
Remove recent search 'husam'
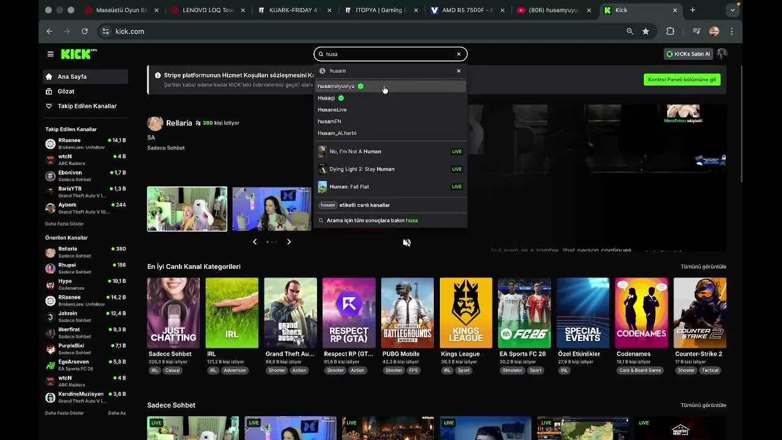pyautogui.click(x=459, y=71)
